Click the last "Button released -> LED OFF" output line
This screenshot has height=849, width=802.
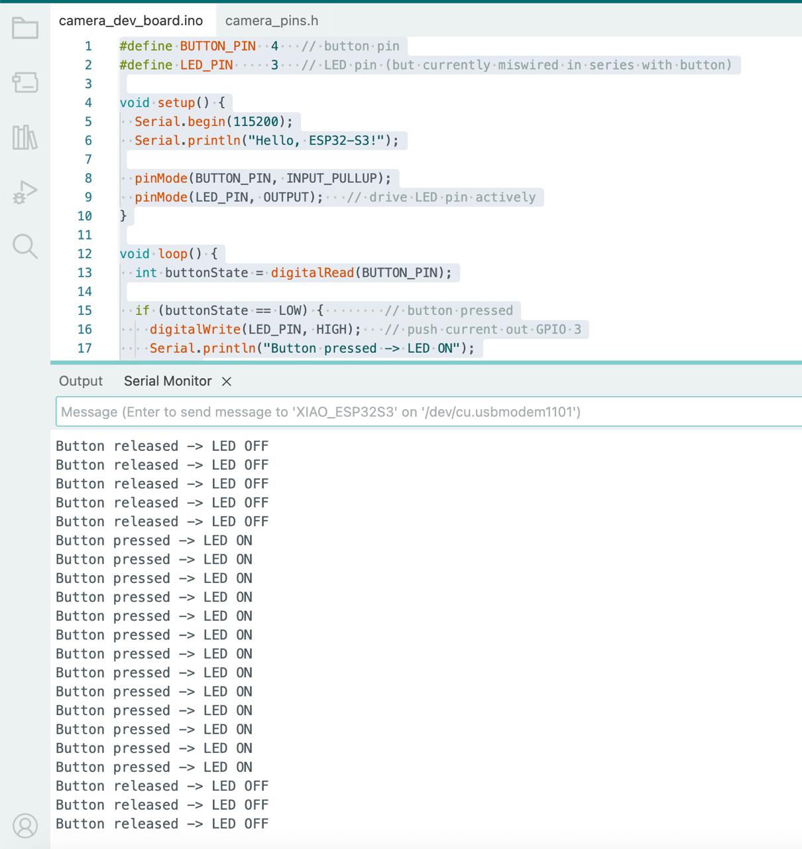pyautogui.click(x=162, y=824)
